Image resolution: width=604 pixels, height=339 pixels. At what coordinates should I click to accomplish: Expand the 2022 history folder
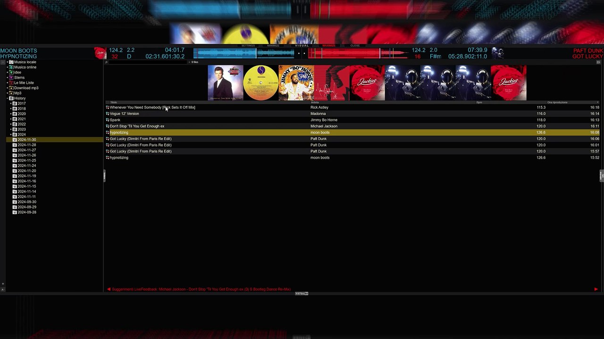(11, 124)
